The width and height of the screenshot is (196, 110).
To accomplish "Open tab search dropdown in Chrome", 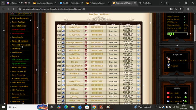I will (x=3, y=3).
